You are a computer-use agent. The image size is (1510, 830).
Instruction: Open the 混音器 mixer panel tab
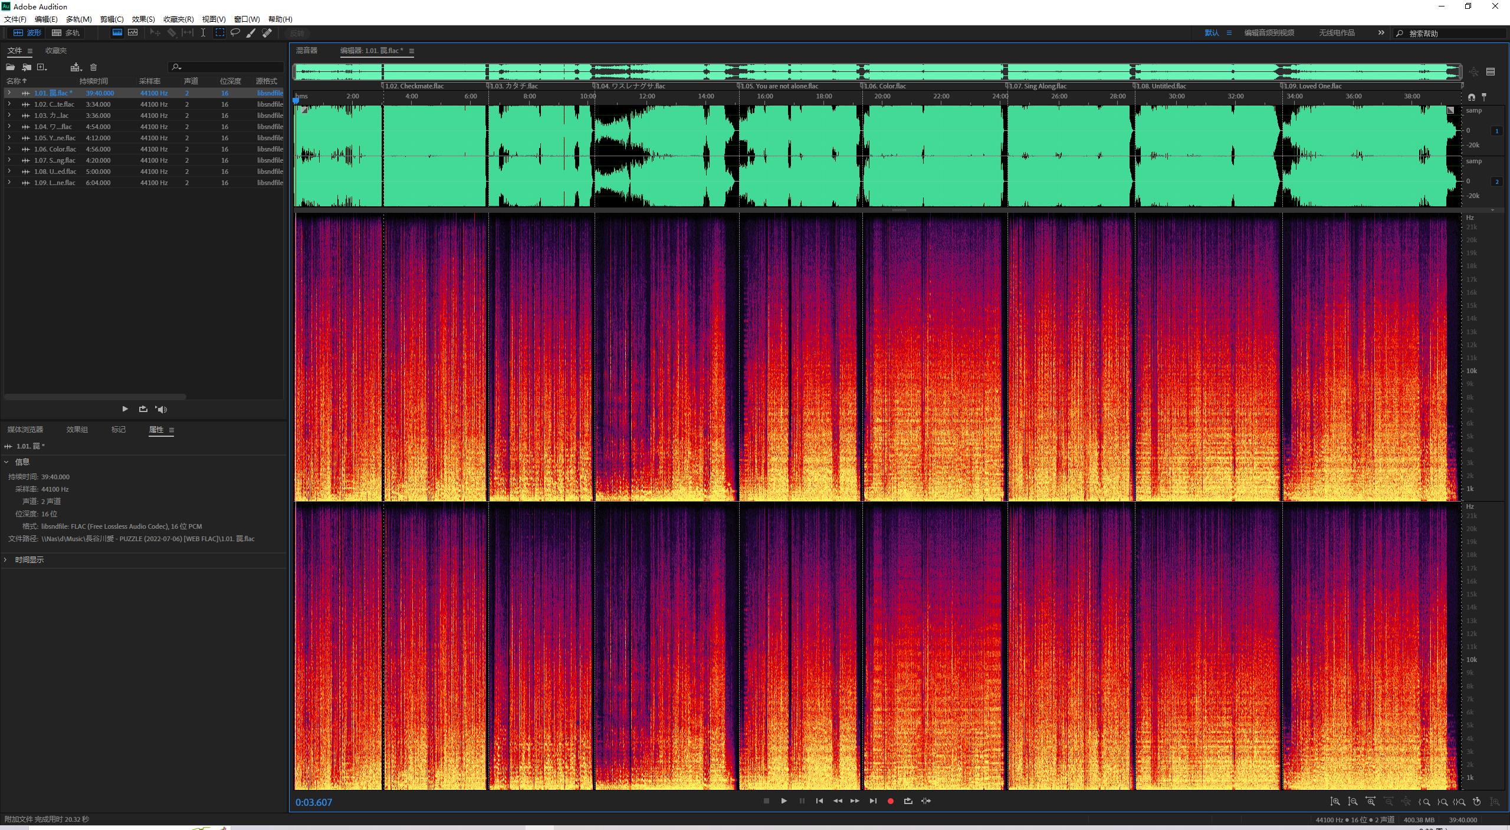tap(307, 51)
